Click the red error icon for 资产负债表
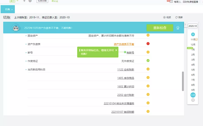 pyautogui.click(x=148, y=44)
